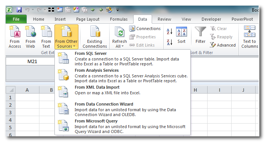This screenshot has height=142, width=265.
Task: Select column A header
Action: click(27, 90)
